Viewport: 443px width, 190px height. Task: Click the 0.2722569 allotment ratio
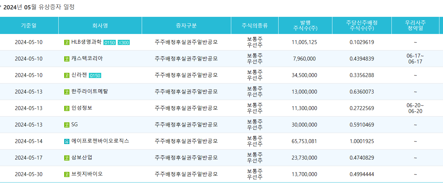click(362, 108)
